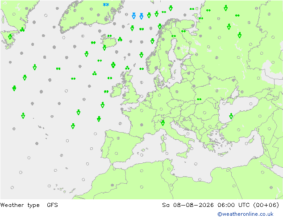Click the open circle symbol over Corsica

165,138
